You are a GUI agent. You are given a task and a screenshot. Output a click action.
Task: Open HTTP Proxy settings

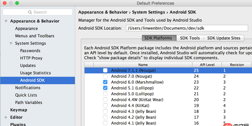click(x=31, y=58)
